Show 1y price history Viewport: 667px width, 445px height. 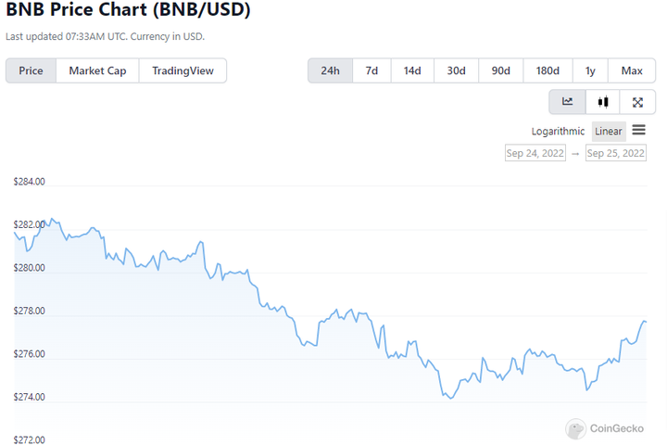590,70
